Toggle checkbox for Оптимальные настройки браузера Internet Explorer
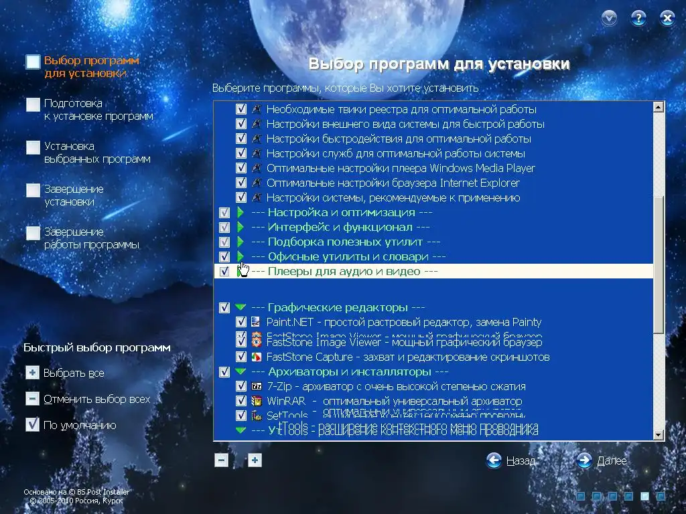Screen dimensions: 686x514 pyautogui.click(x=241, y=183)
